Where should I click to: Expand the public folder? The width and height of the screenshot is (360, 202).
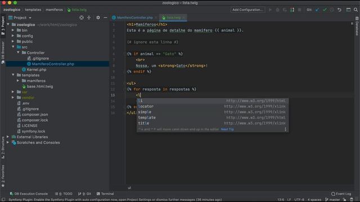(x=13, y=41)
